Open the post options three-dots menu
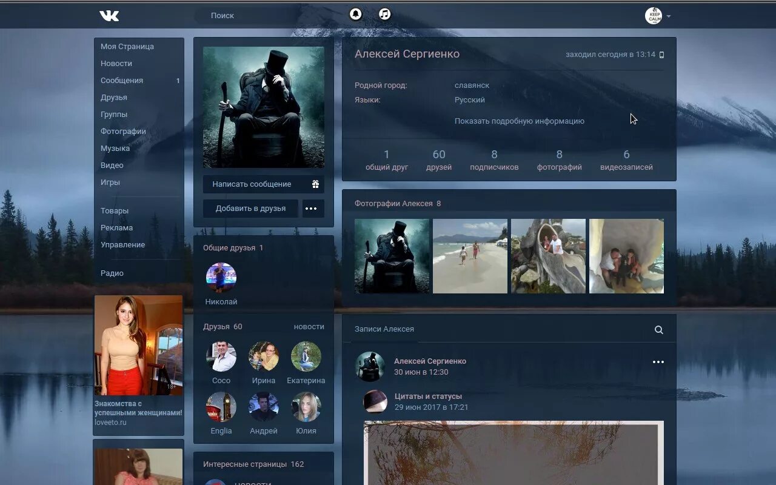This screenshot has height=485, width=776. (658, 362)
